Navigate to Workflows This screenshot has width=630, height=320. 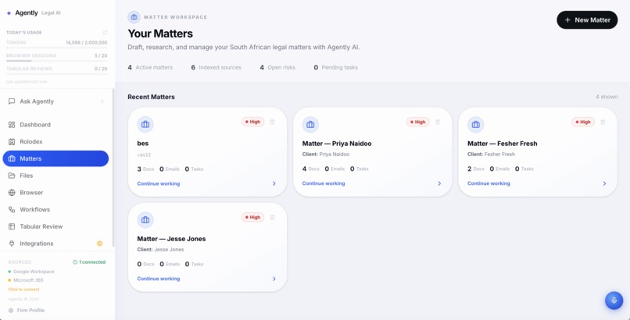(x=55, y=209)
